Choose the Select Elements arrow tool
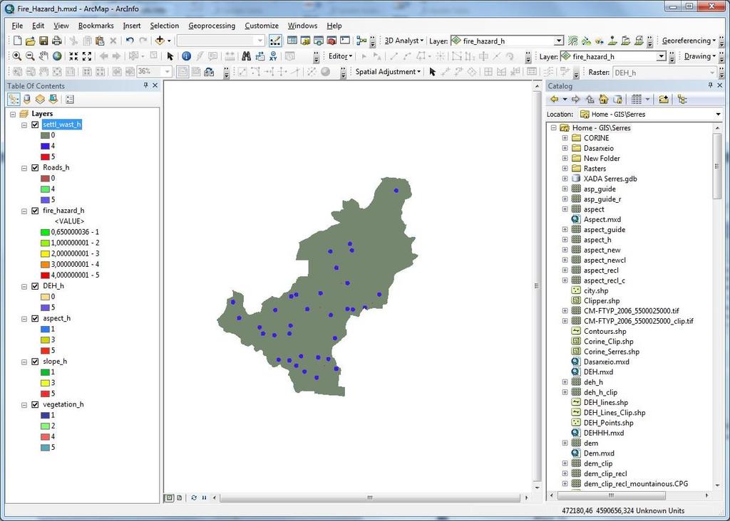 [x=170, y=56]
